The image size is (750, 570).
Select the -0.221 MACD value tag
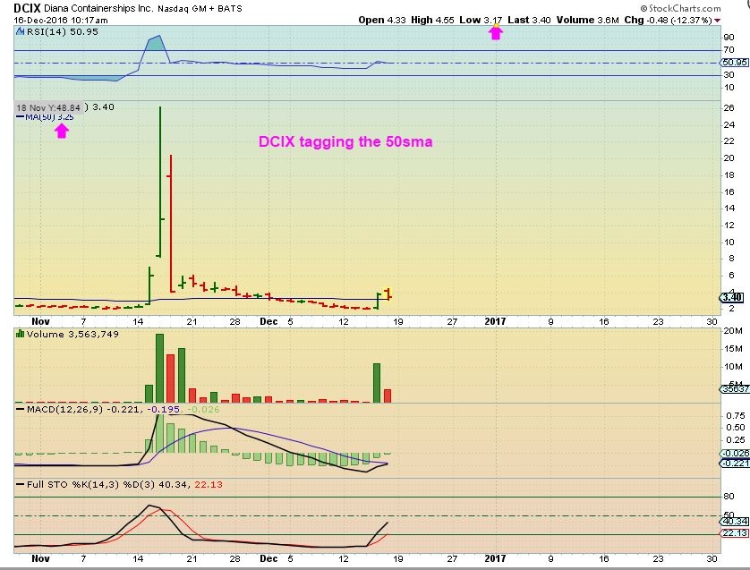coord(734,463)
